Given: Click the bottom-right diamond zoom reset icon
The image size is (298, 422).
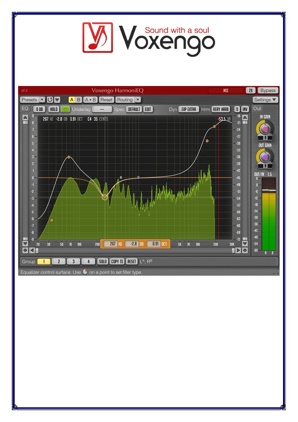Looking at the screenshot, I should 245,250.
